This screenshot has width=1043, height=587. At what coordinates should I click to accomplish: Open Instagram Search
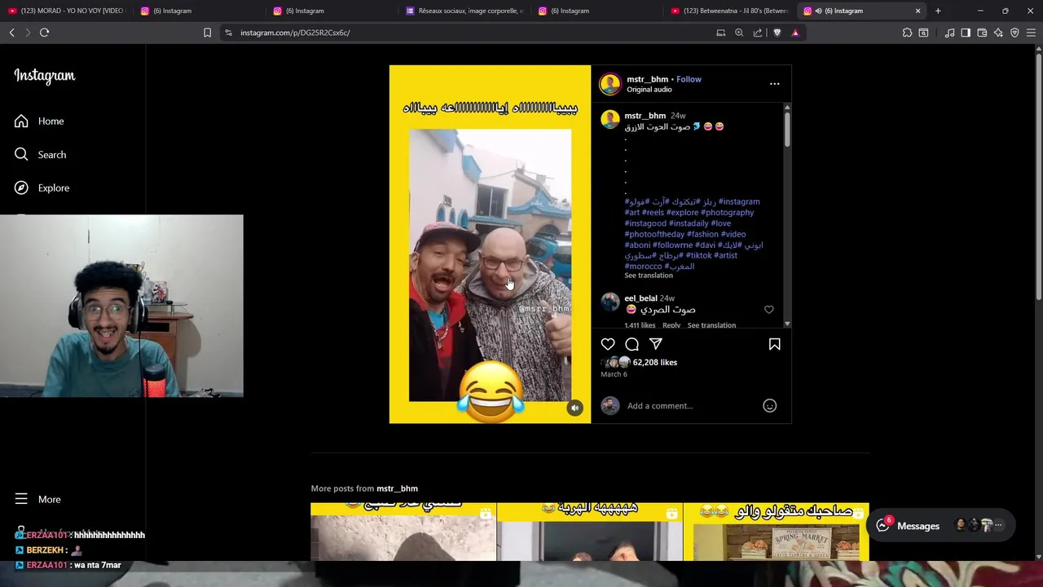point(40,154)
